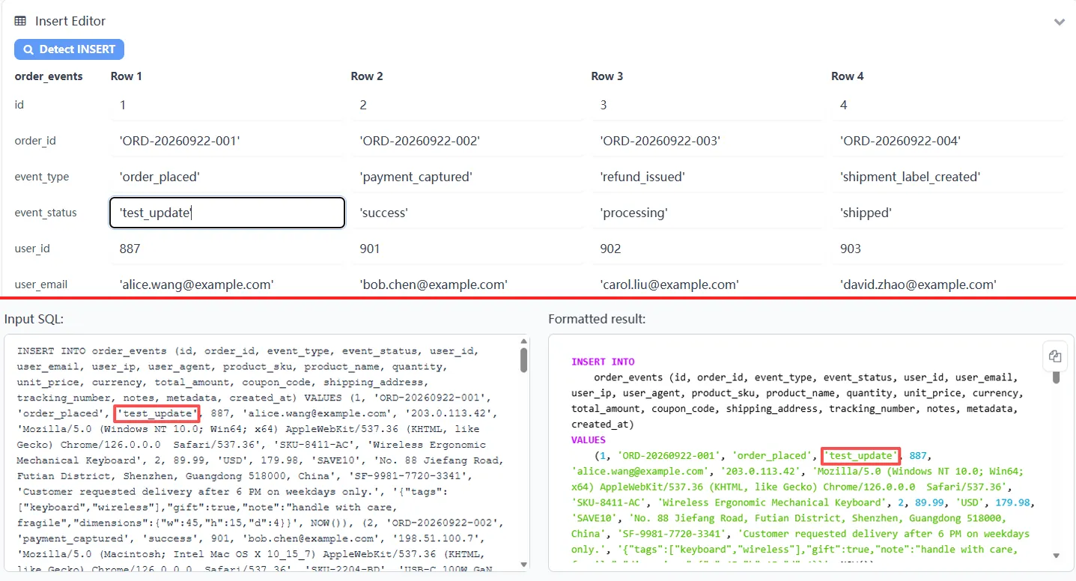The height and width of the screenshot is (581, 1076).
Task: Click the 'Formatted result:' label
Action: pos(597,320)
